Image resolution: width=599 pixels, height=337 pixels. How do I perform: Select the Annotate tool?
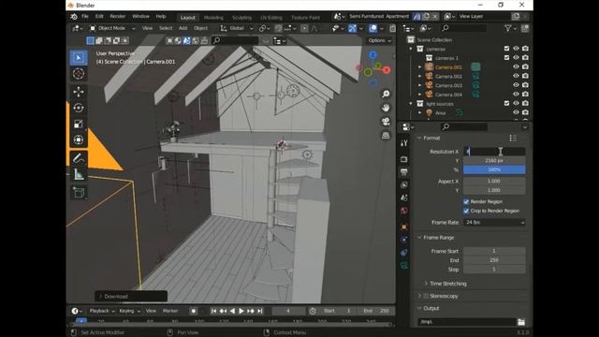(x=79, y=158)
